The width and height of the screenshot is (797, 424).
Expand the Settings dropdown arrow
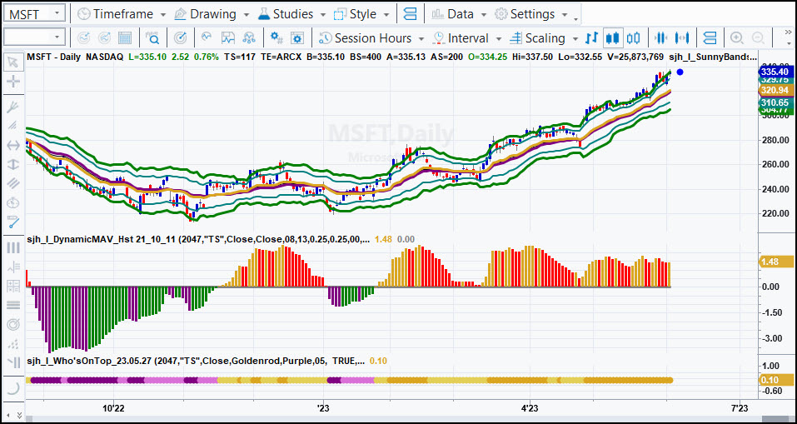[x=565, y=15]
